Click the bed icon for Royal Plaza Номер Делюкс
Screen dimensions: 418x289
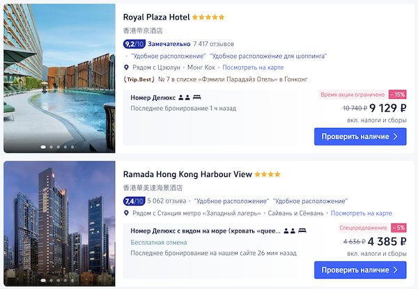click(196, 97)
